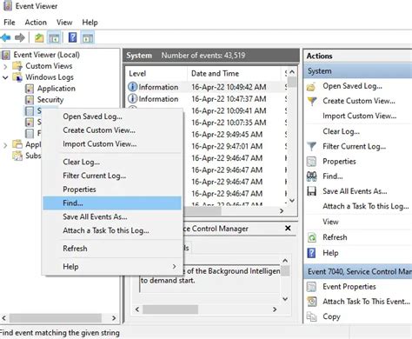Click the Back arrow toolbar icon
412x339 pixels.
pos(6,37)
